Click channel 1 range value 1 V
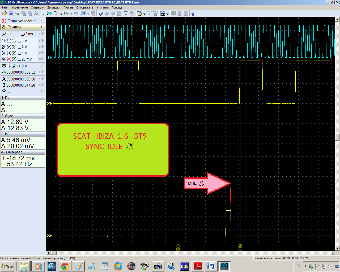The image size is (340, 272). point(24,41)
